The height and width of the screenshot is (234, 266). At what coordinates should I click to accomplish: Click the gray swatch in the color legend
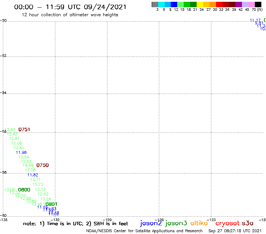(x=155, y=4)
